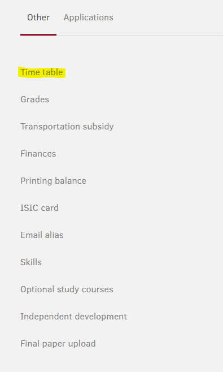This screenshot has width=223, height=372.
Task: Open the highlighted Time table link
Action: coord(42,72)
